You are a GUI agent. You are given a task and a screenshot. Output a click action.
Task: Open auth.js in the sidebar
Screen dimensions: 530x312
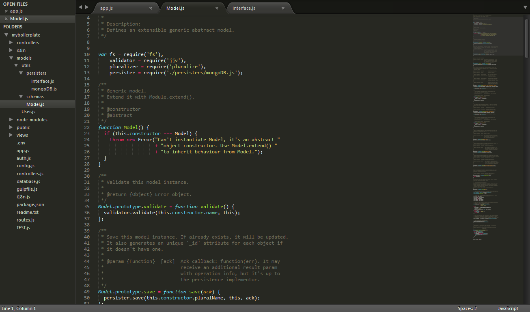click(24, 158)
